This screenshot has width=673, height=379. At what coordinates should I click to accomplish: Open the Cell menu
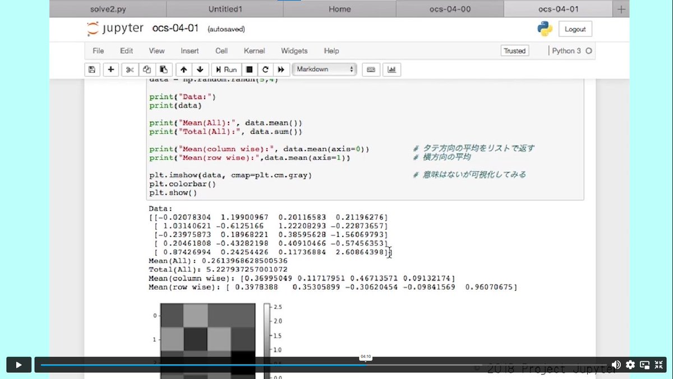coord(222,51)
